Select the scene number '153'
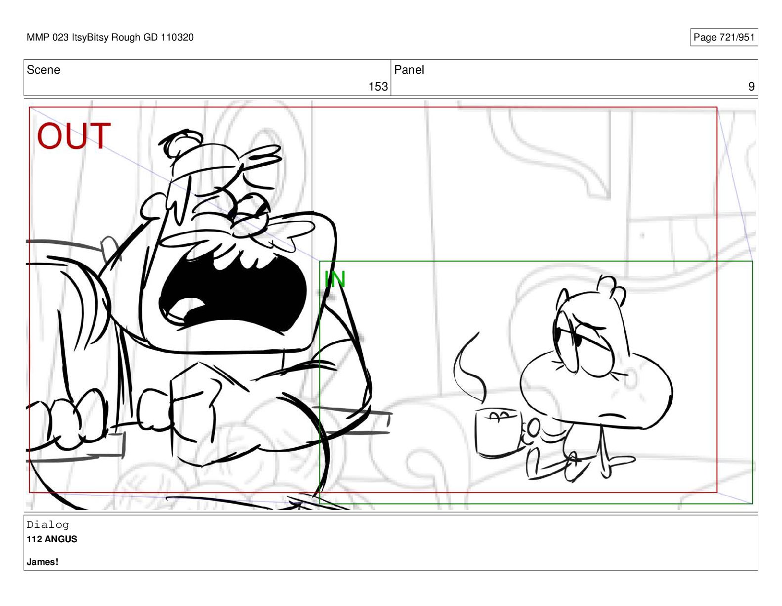This screenshot has width=782, height=606. click(378, 87)
